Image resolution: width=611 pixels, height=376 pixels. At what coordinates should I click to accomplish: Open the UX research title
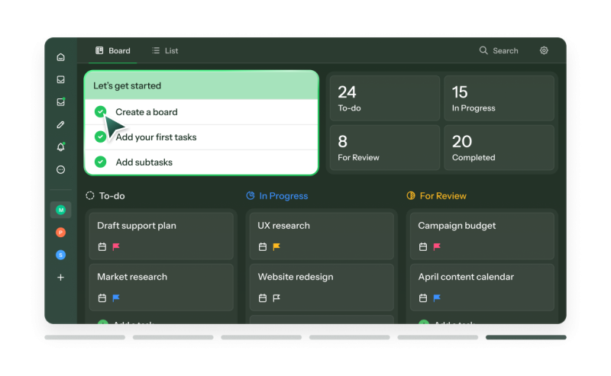[x=283, y=226]
